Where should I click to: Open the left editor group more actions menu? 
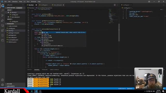tap(117, 5)
